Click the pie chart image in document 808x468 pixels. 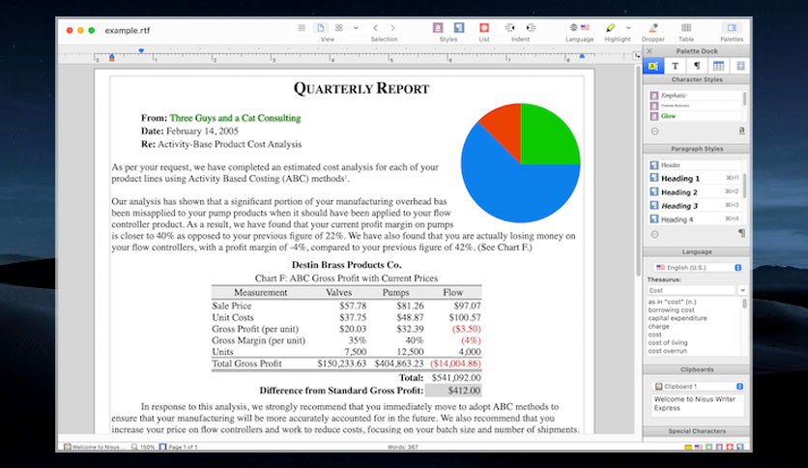pyautogui.click(x=520, y=162)
